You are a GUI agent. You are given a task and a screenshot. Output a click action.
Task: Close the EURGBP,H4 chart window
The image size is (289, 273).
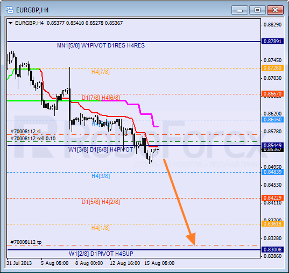click(x=275, y=10)
